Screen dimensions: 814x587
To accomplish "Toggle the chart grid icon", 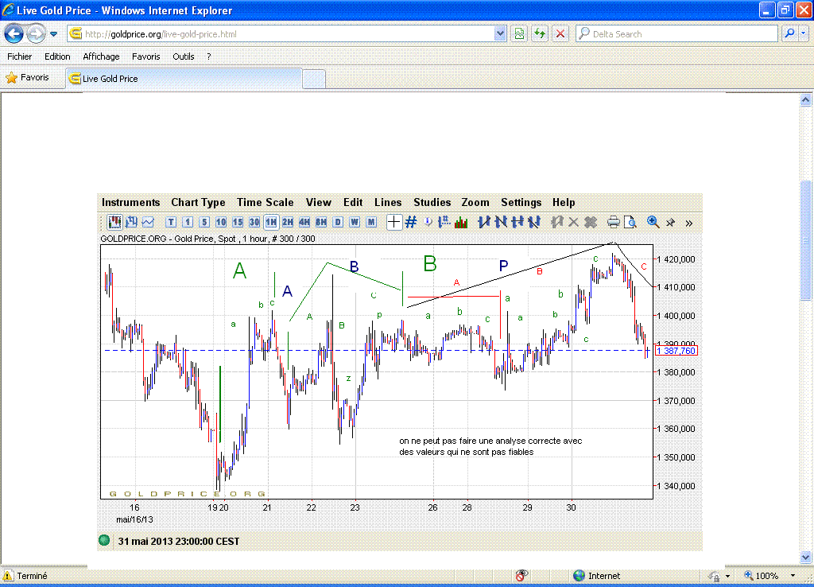I will (x=411, y=223).
